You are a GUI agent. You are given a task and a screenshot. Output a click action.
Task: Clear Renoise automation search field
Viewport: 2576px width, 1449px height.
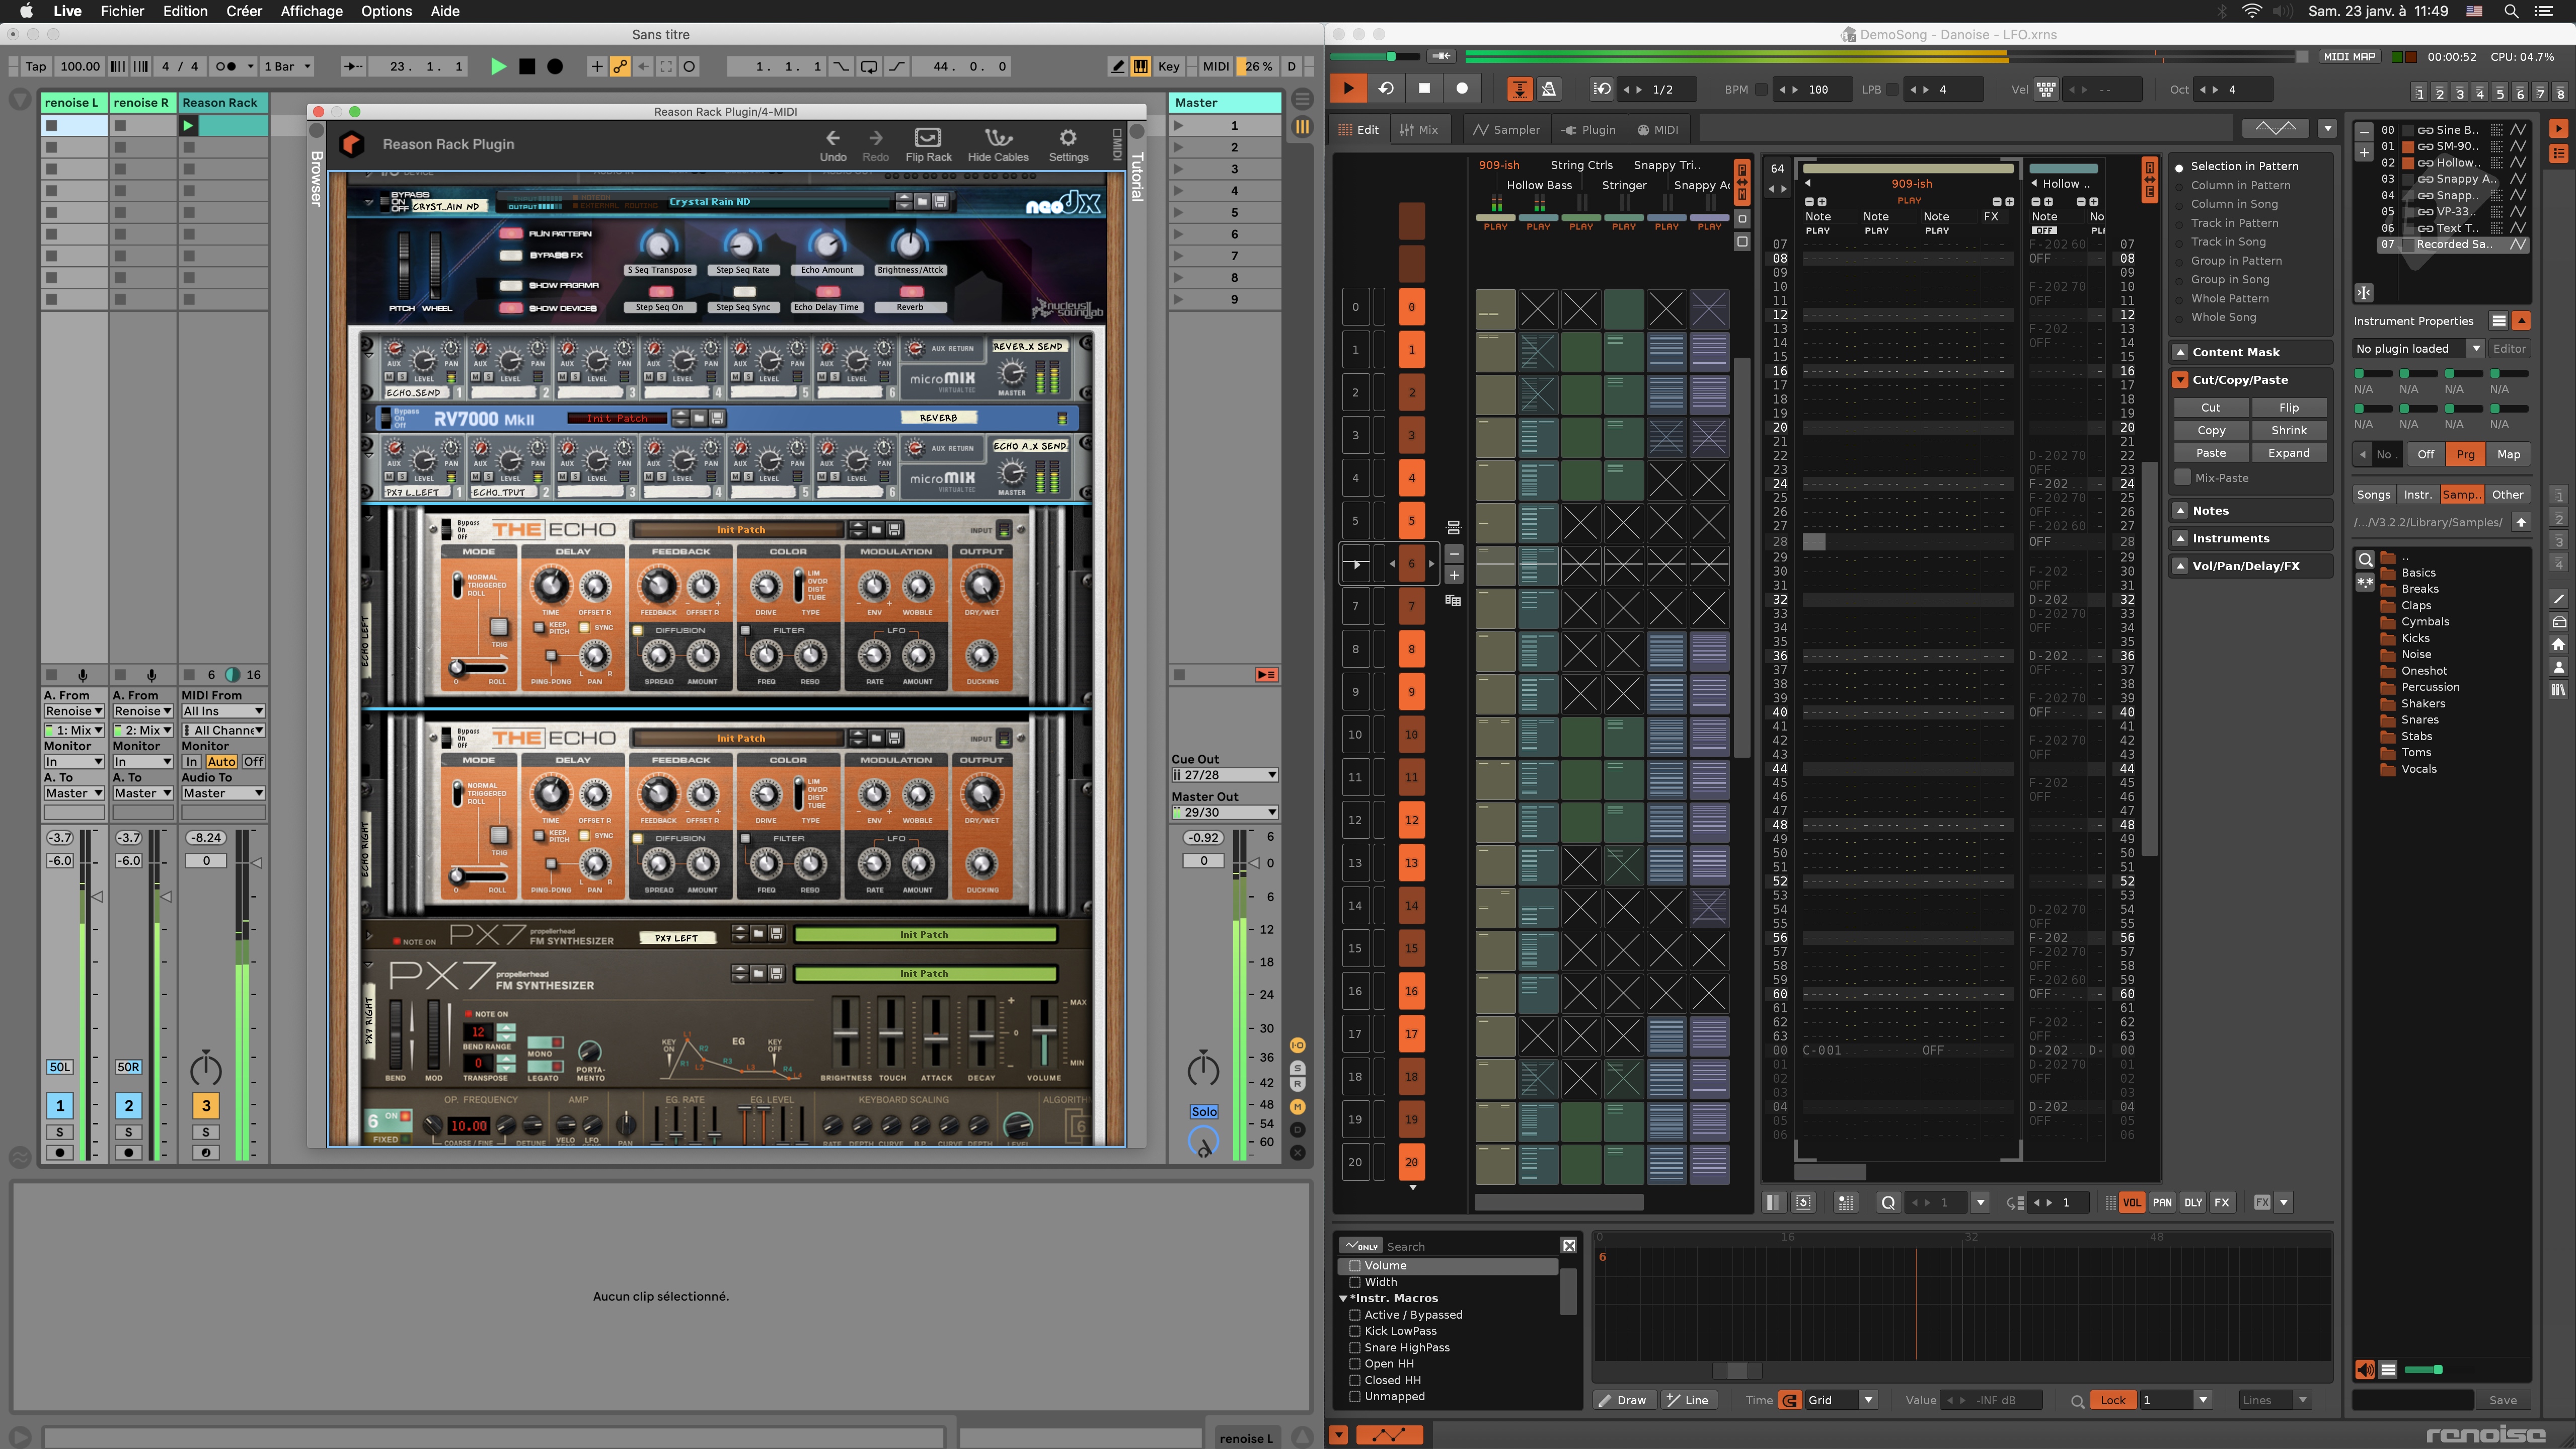(1569, 1245)
